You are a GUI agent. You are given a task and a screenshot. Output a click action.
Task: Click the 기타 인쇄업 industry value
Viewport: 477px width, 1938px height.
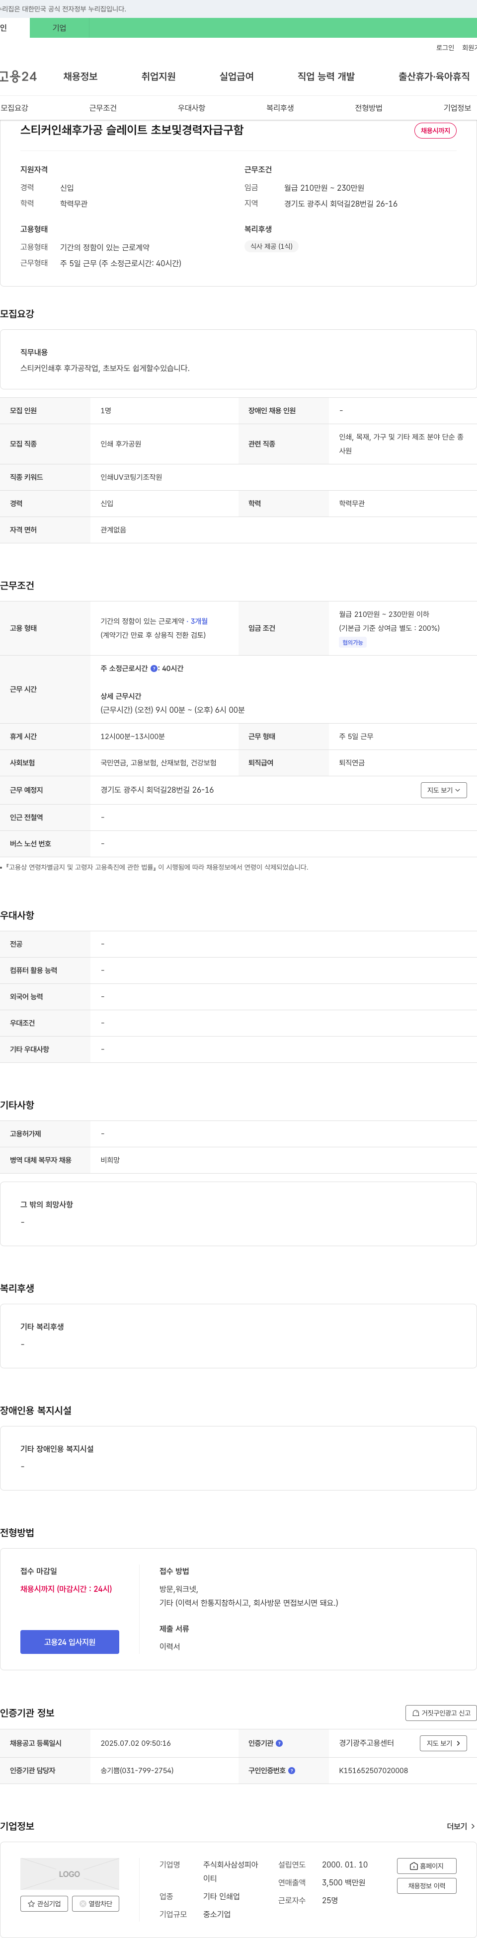221,1897
